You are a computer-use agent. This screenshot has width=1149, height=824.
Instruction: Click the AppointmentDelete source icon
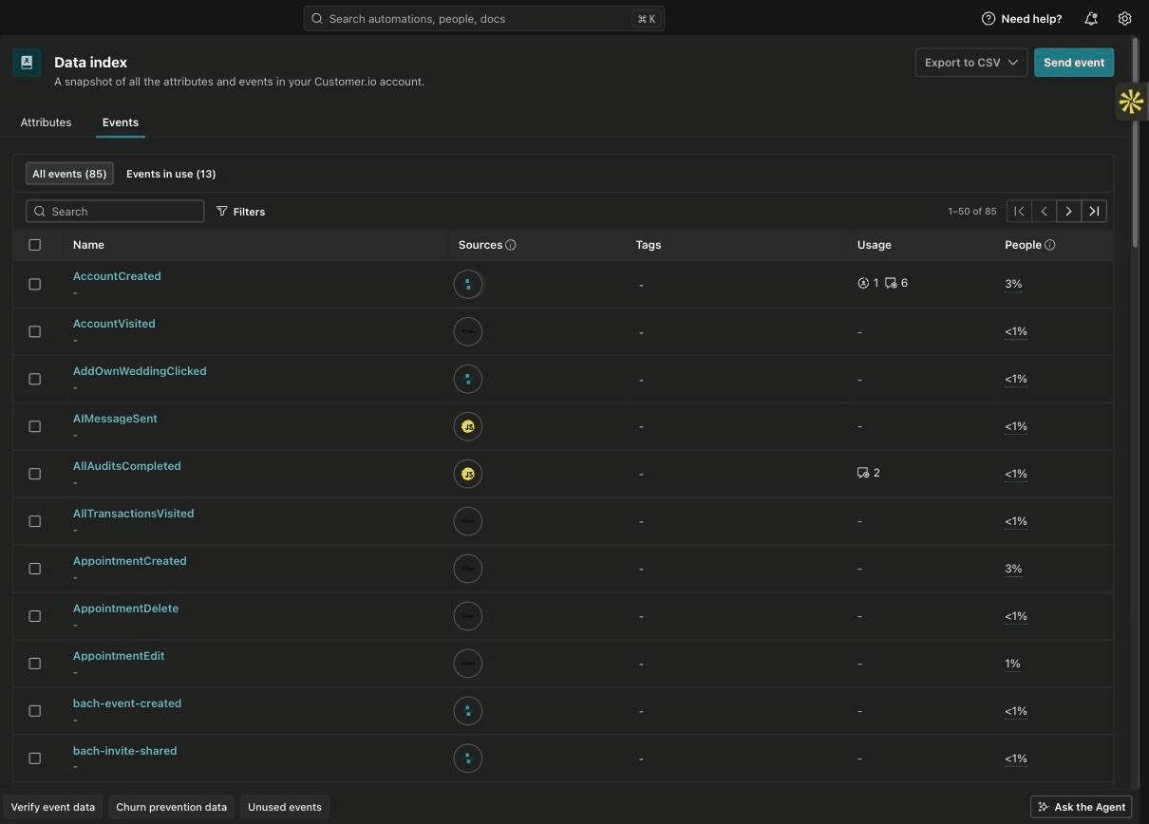pyautogui.click(x=468, y=616)
